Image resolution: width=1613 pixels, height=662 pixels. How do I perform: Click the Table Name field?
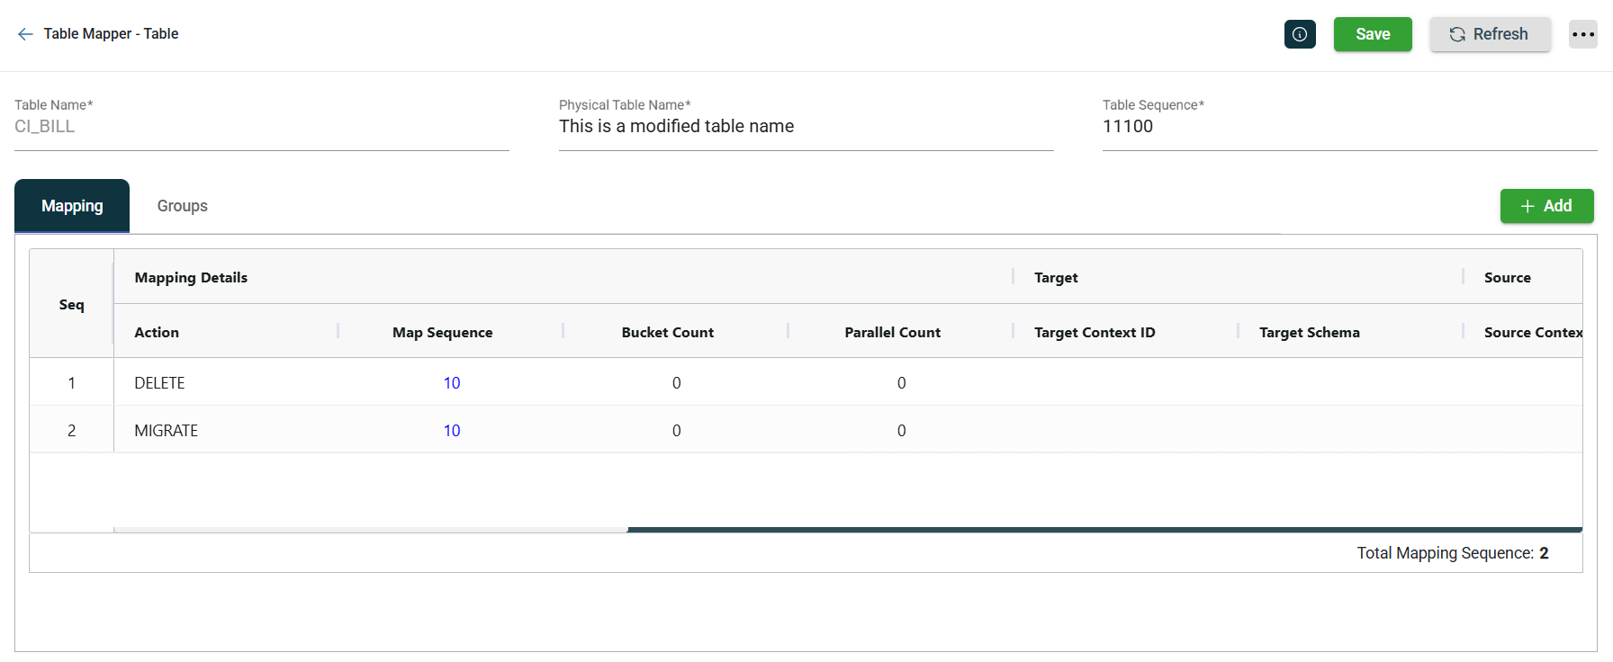tap(261, 127)
